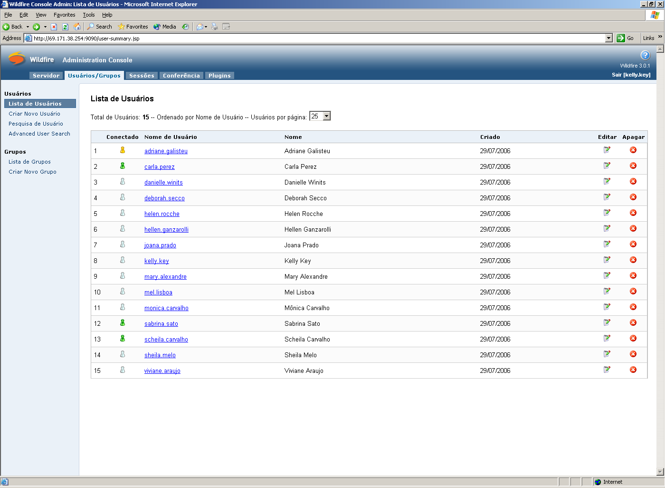Open the Favorites menu

click(x=64, y=15)
